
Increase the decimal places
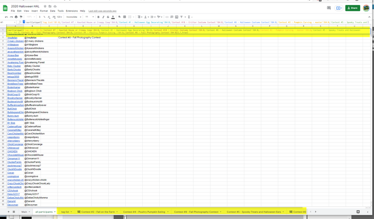[x=54, y=17]
